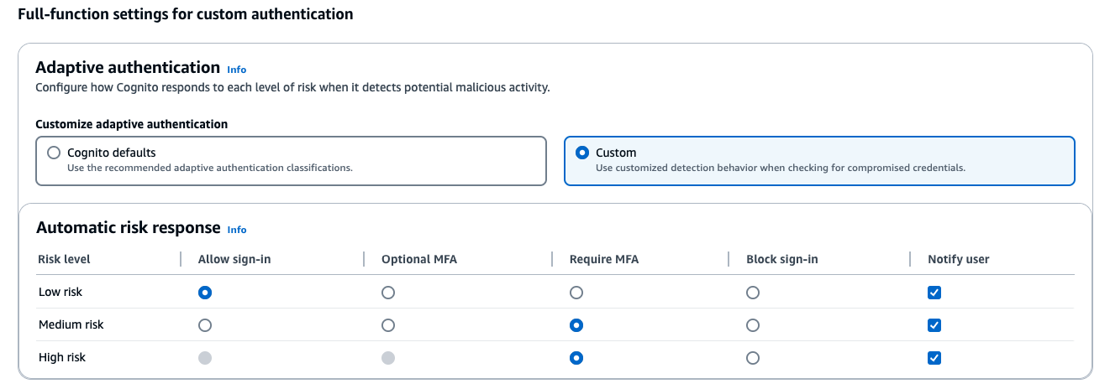Click the Adaptive authentication heading
The image size is (1110, 389).
click(x=128, y=68)
